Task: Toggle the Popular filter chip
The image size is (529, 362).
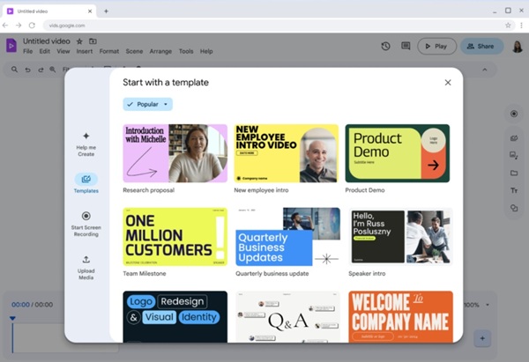Action: [x=148, y=104]
